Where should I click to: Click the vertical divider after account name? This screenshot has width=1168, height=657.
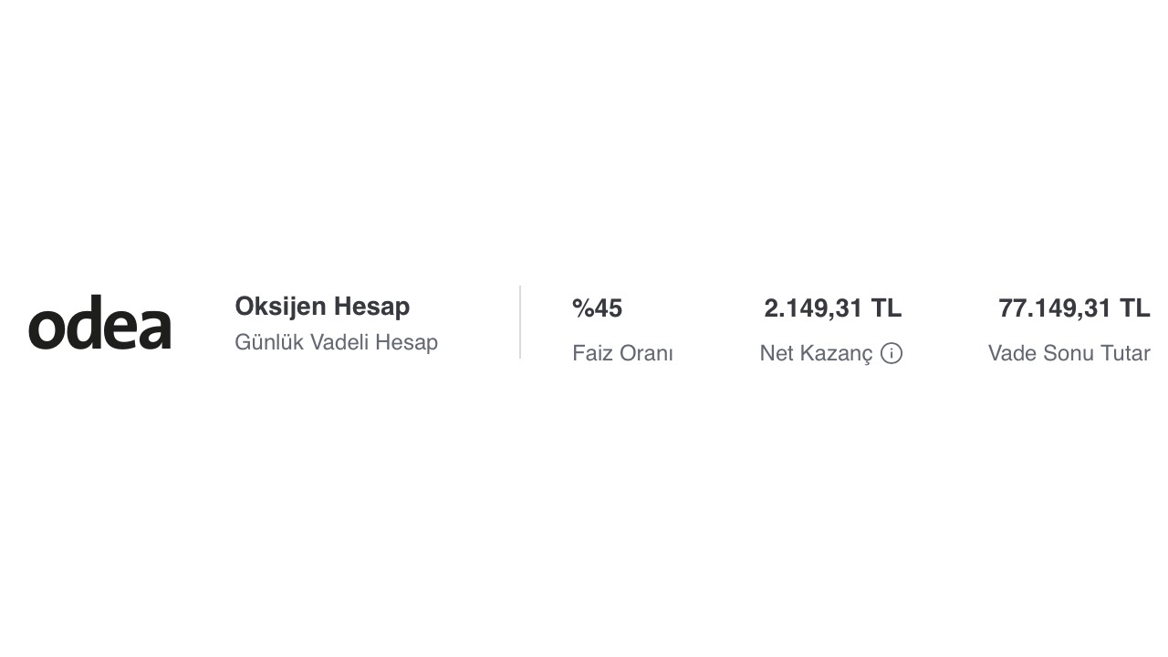click(x=520, y=322)
